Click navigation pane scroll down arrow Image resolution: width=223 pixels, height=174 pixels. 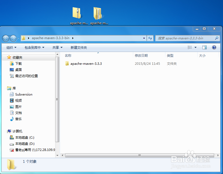point(57,155)
